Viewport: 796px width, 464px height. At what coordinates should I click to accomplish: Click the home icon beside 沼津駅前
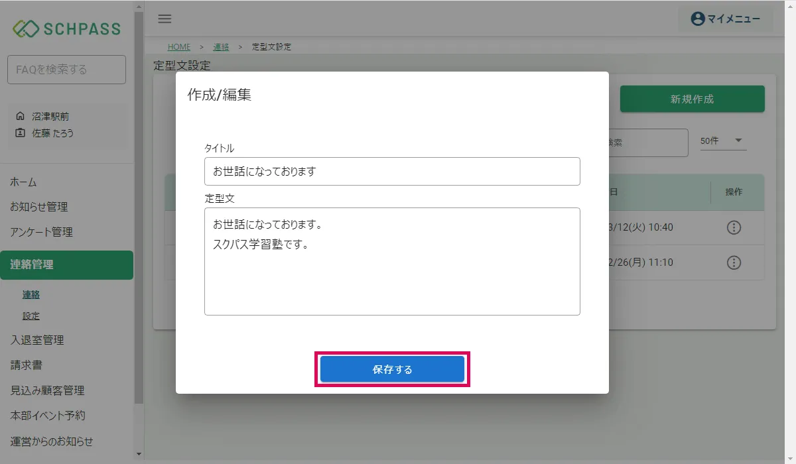[x=20, y=116]
